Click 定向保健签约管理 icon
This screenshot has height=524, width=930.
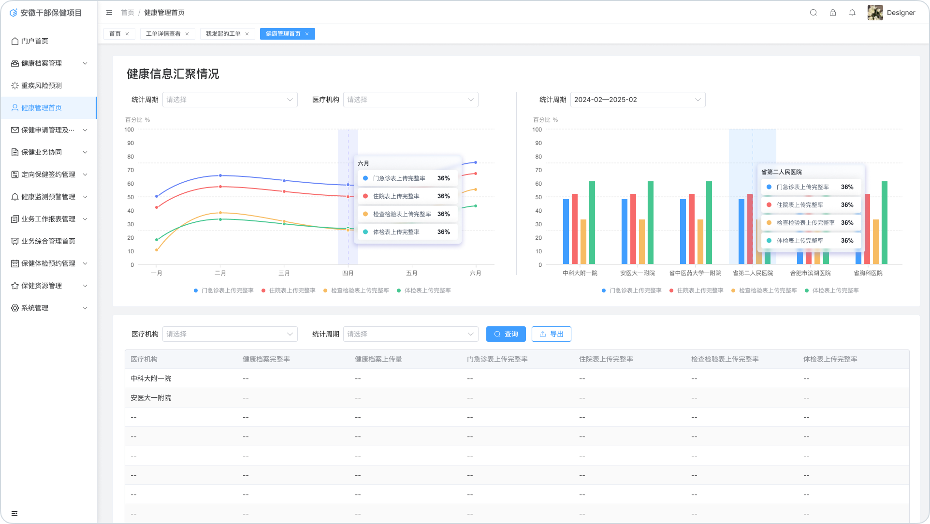[15, 175]
